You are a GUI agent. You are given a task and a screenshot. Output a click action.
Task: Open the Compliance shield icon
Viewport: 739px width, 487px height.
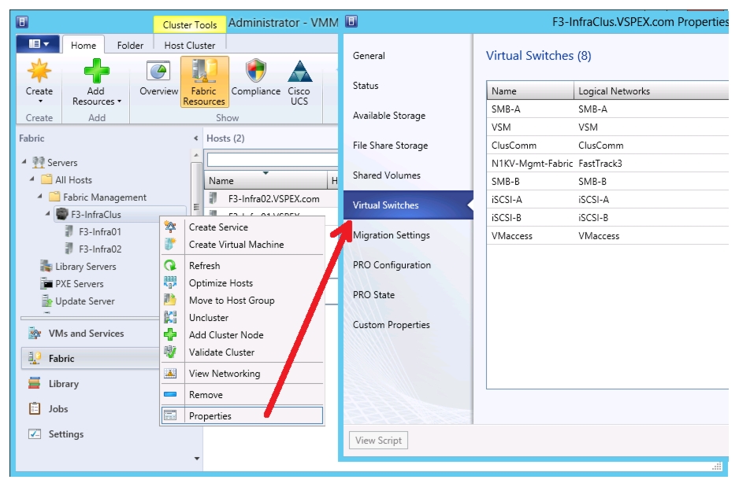click(256, 71)
